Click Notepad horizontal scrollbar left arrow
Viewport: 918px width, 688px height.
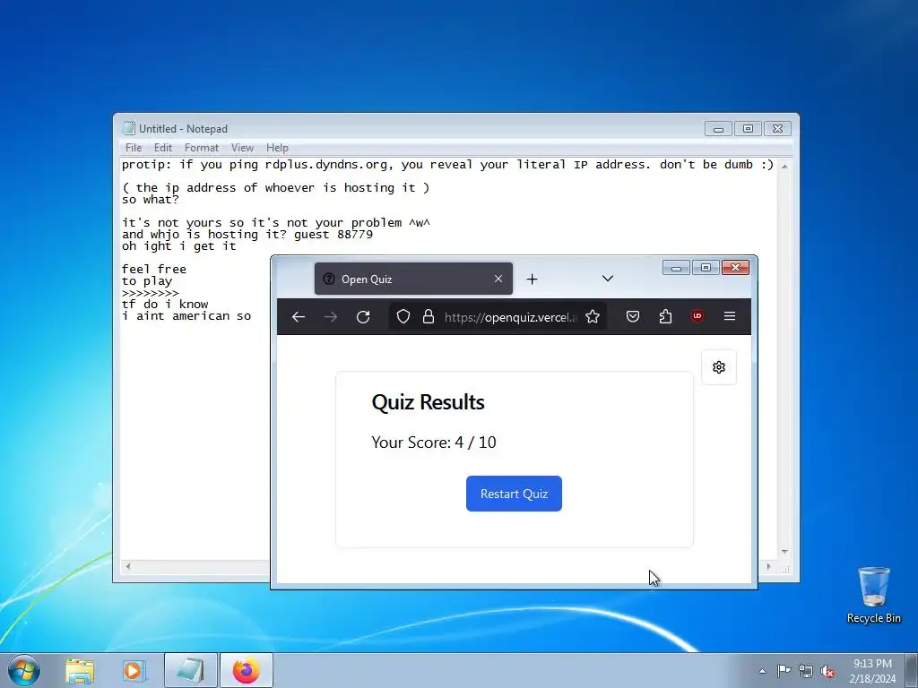(x=128, y=566)
